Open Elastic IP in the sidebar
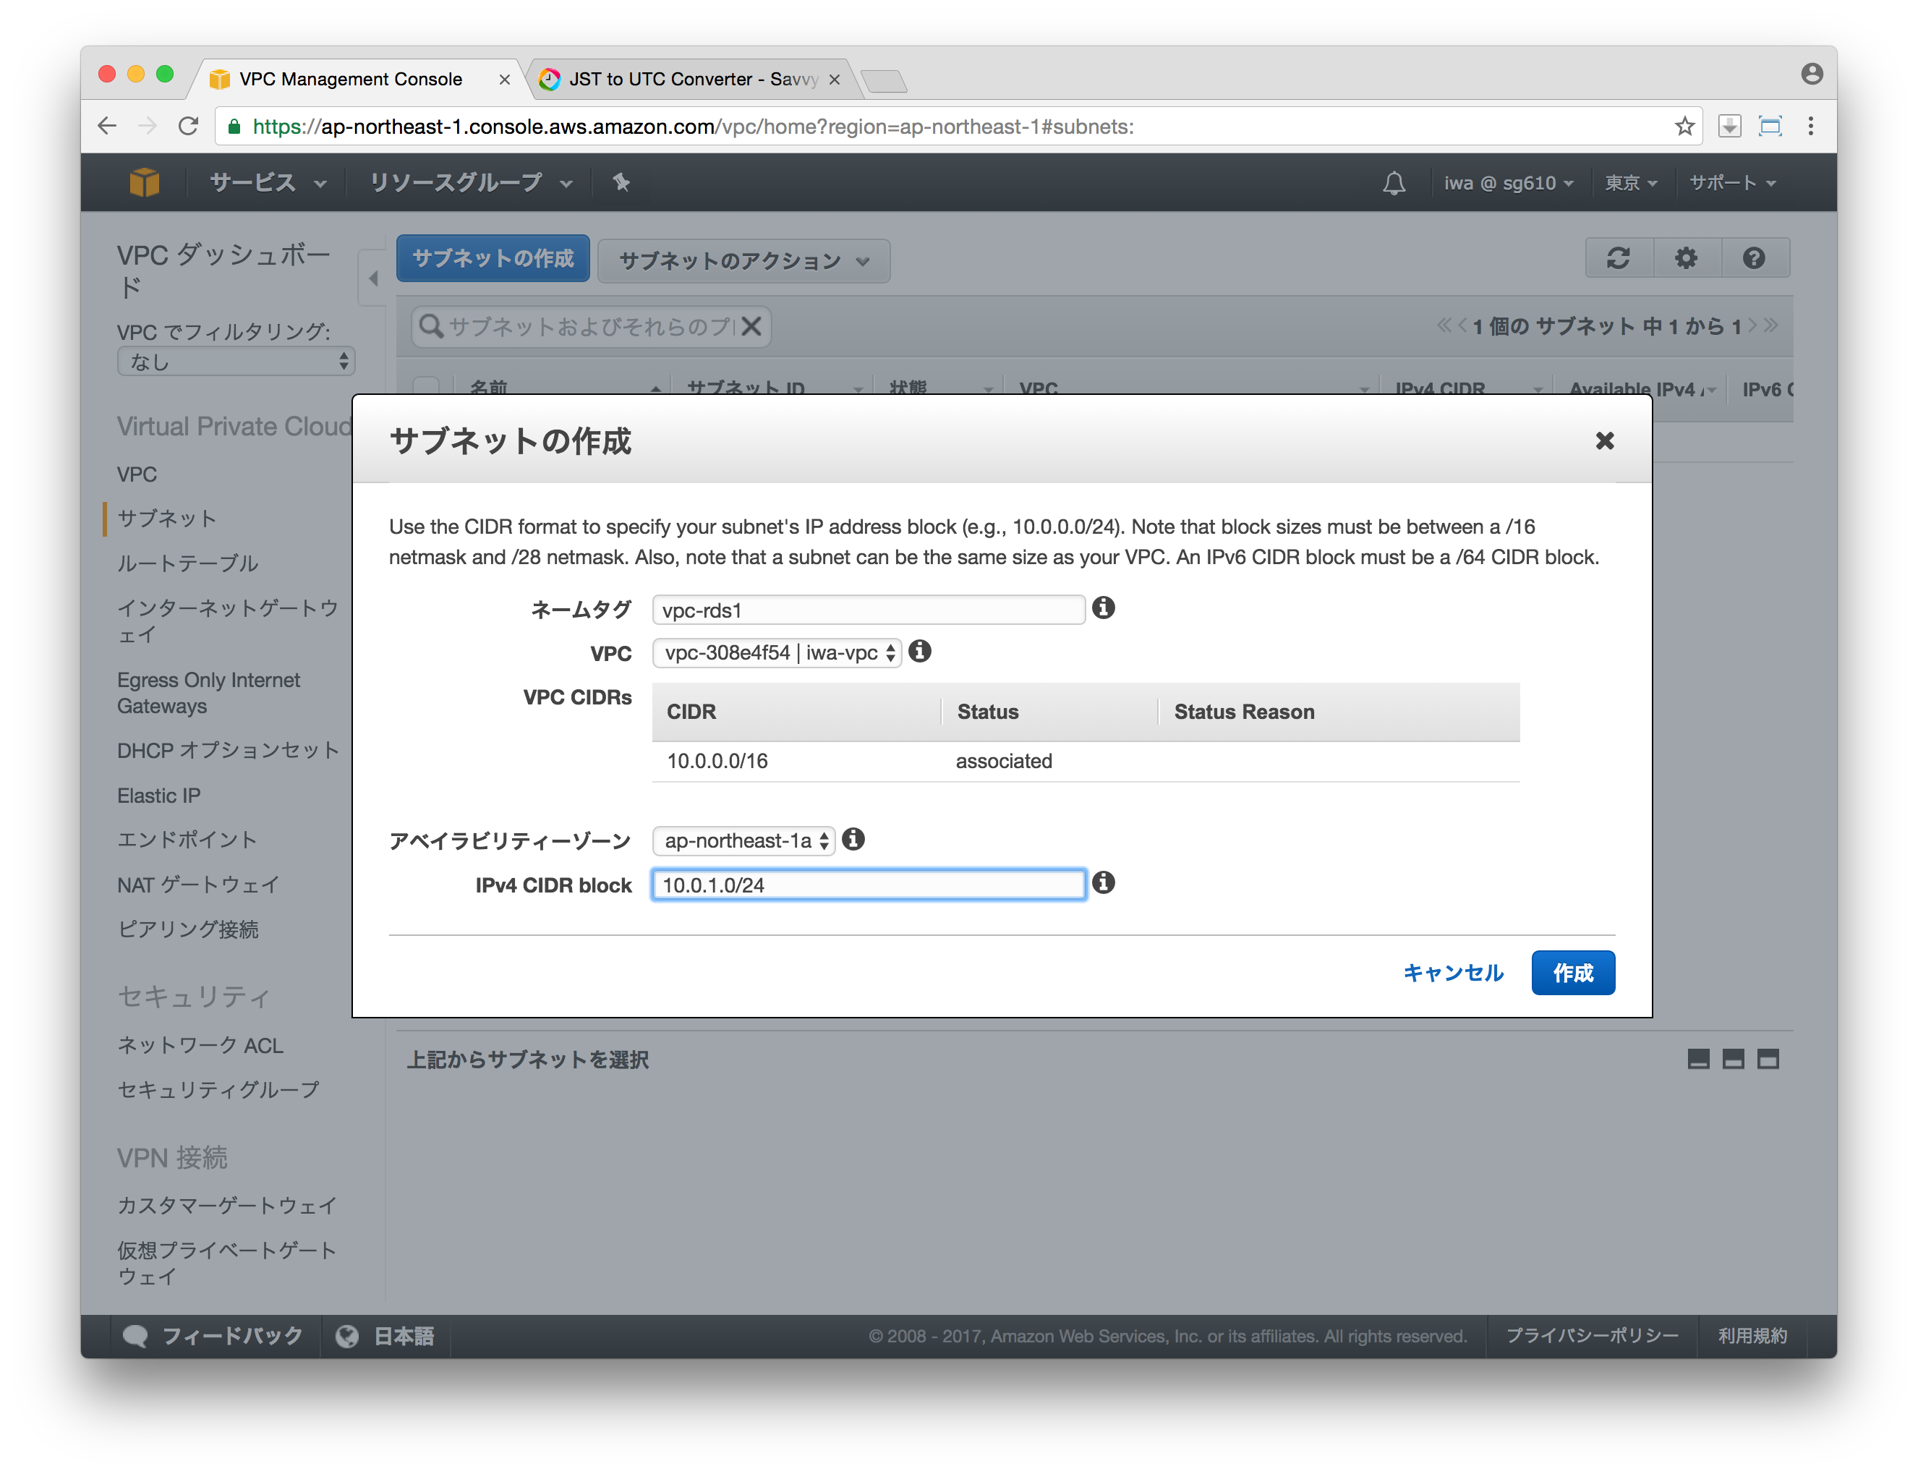 tap(159, 795)
